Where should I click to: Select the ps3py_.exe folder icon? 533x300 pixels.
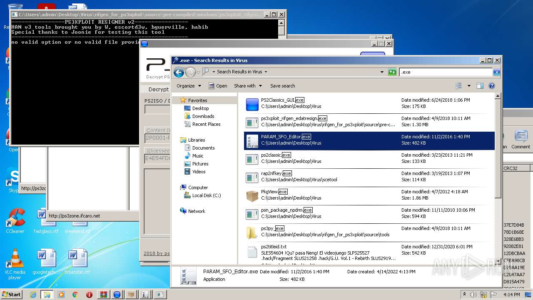pyautogui.click(x=252, y=232)
